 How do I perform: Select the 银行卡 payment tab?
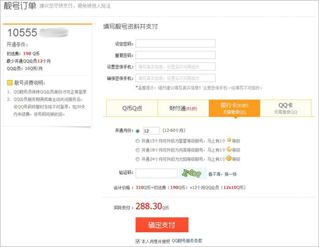pyautogui.click(x=234, y=108)
